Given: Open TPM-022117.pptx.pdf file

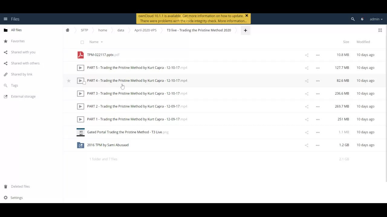Looking at the screenshot, I should 103,55.
